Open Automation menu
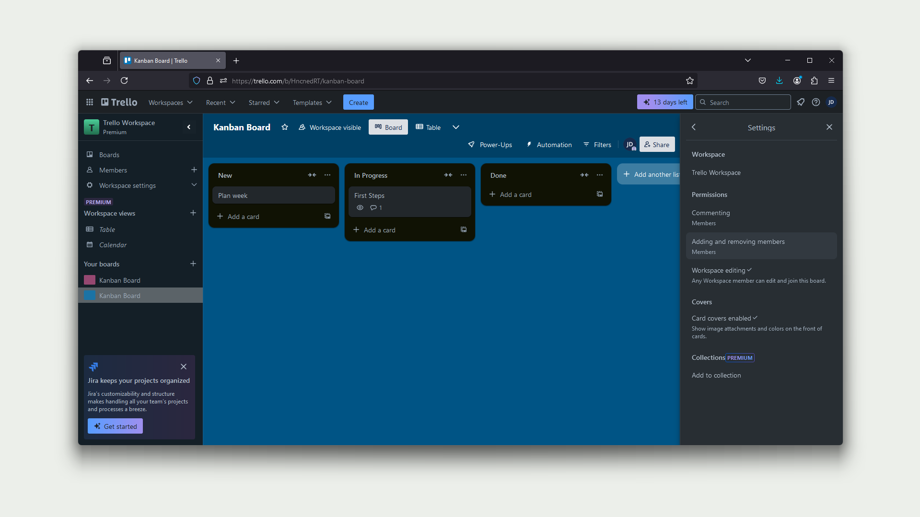Screen dimensions: 920x517 coord(549,145)
